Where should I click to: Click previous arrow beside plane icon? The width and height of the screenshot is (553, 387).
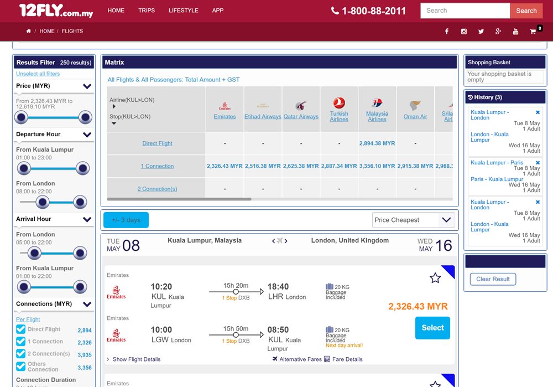click(x=273, y=241)
